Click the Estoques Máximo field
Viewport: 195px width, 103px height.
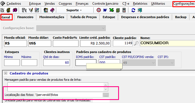(29, 63)
